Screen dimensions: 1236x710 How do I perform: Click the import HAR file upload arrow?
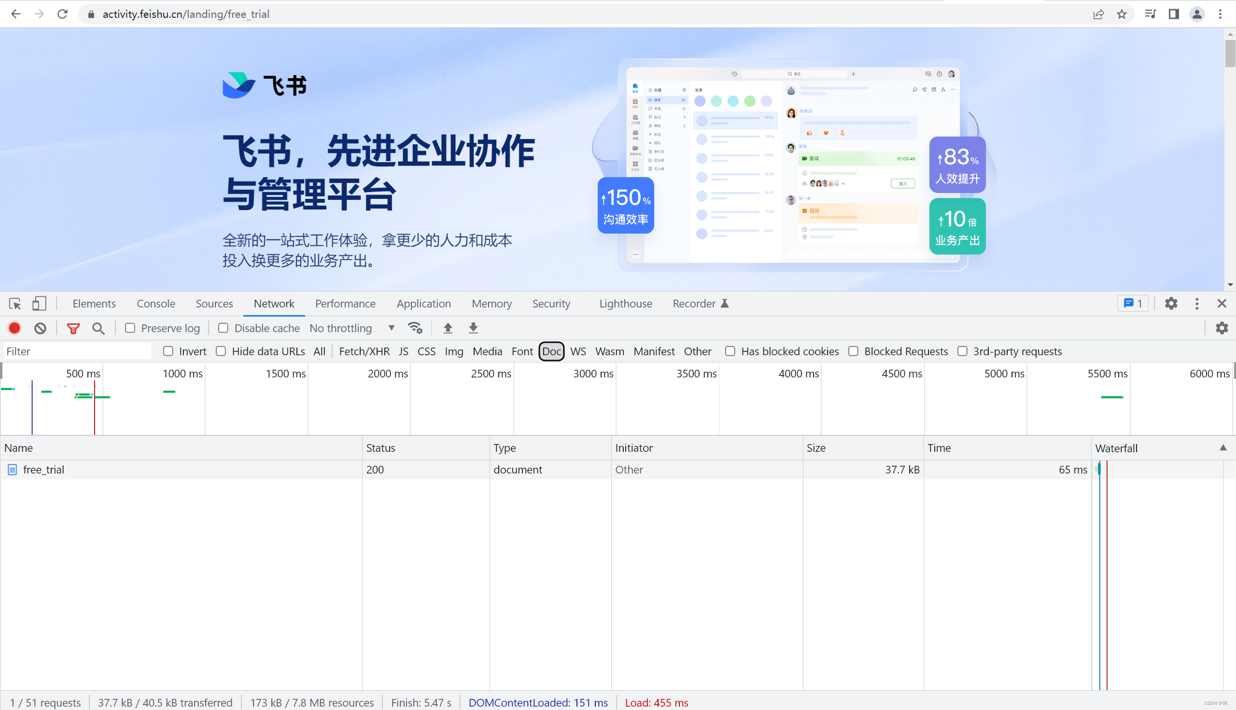[448, 328]
